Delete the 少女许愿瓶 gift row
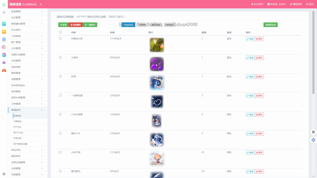 click(x=259, y=115)
